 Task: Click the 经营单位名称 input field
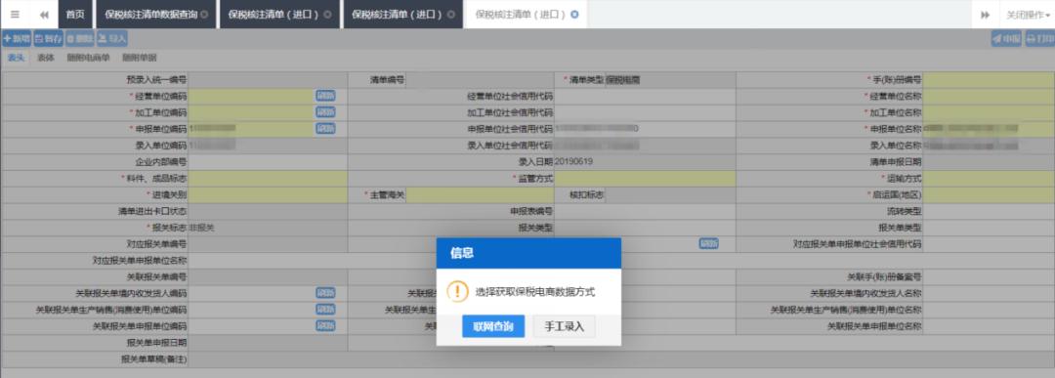pos(989,96)
